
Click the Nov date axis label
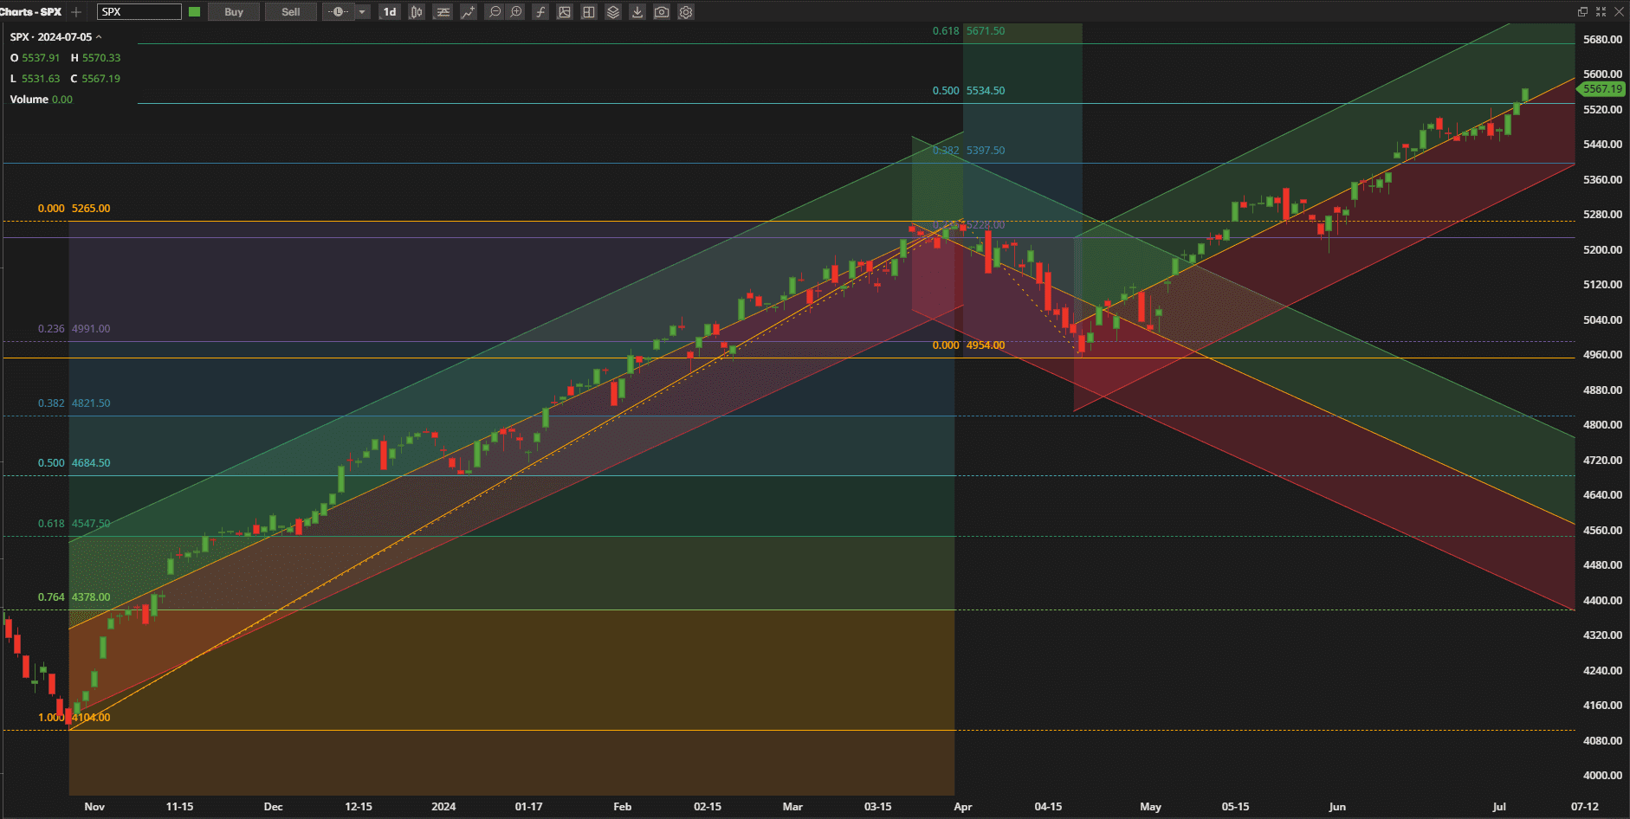(94, 807)
